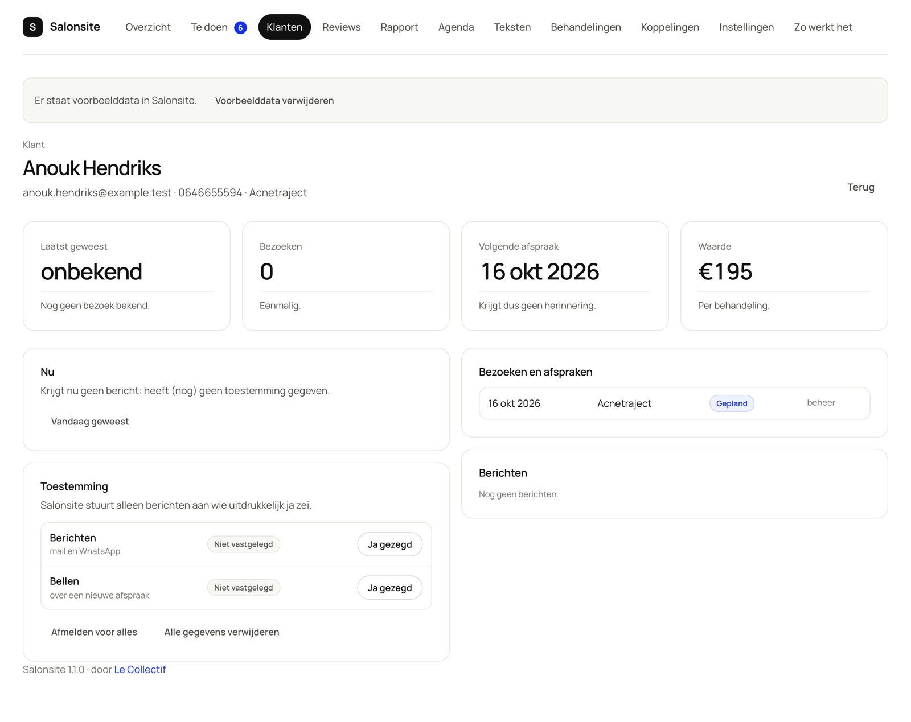Image resolution: width=911 pixels, height=722 pixels.
Task: Click Alle gegevens verwijderen
Action: (x=221, y=632)
